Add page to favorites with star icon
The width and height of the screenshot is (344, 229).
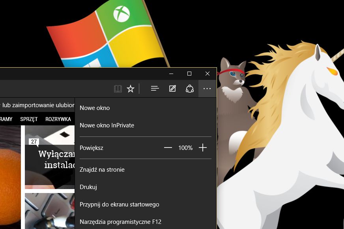131,89
